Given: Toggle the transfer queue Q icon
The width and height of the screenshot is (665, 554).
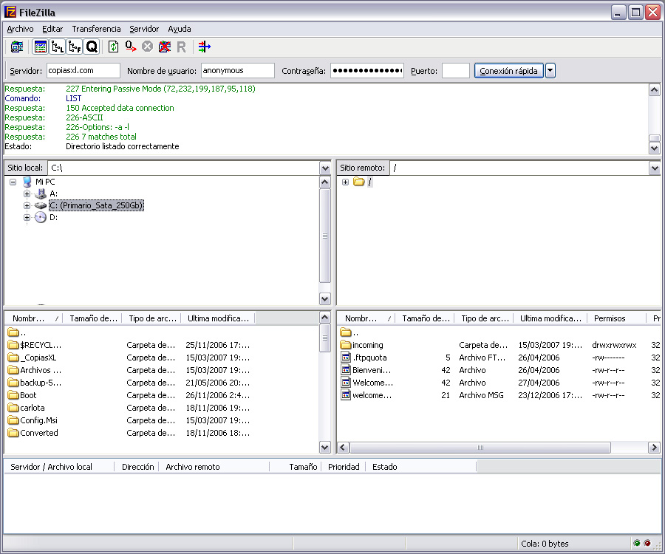Looking at the screenshot, I should click(x=91, y=47).
